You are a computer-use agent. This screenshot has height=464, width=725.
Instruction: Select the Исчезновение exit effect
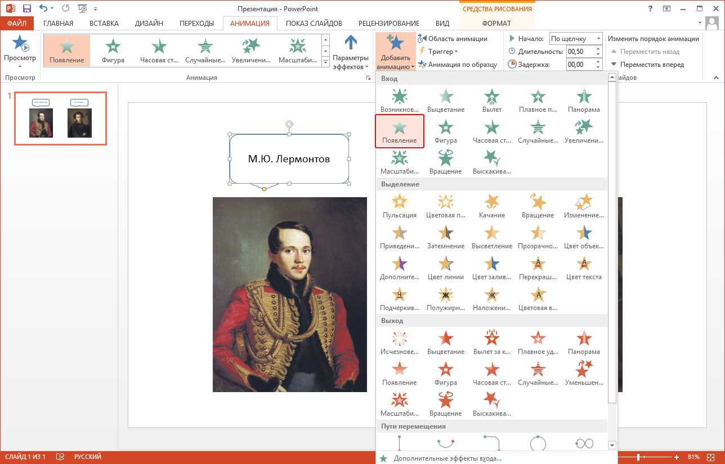tap(399, 342)
